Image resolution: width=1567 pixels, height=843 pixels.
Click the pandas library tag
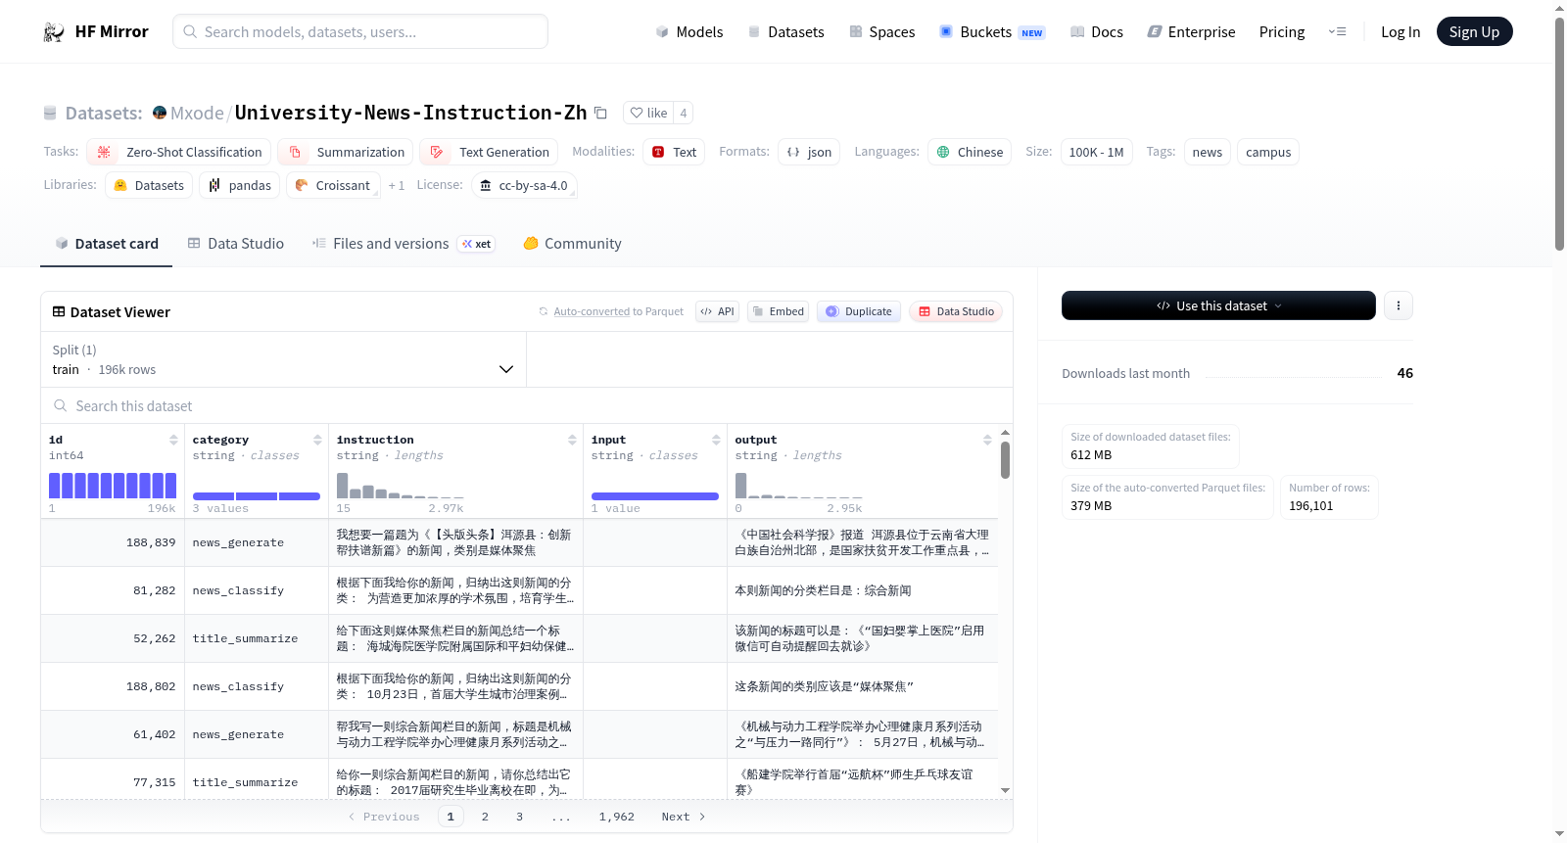point(239,185)
